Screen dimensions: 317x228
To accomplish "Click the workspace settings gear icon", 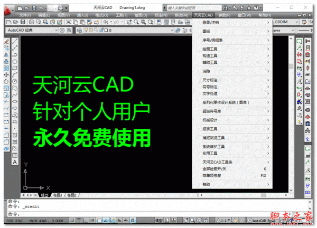I will [62, 30].
